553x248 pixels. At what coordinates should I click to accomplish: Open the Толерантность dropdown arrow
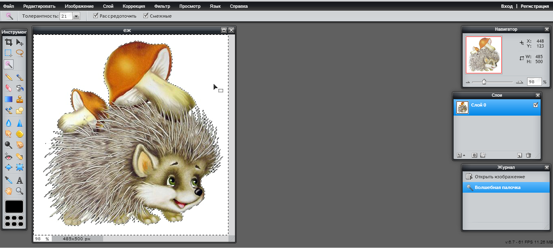pyautogui.click(x=76, y=16)
